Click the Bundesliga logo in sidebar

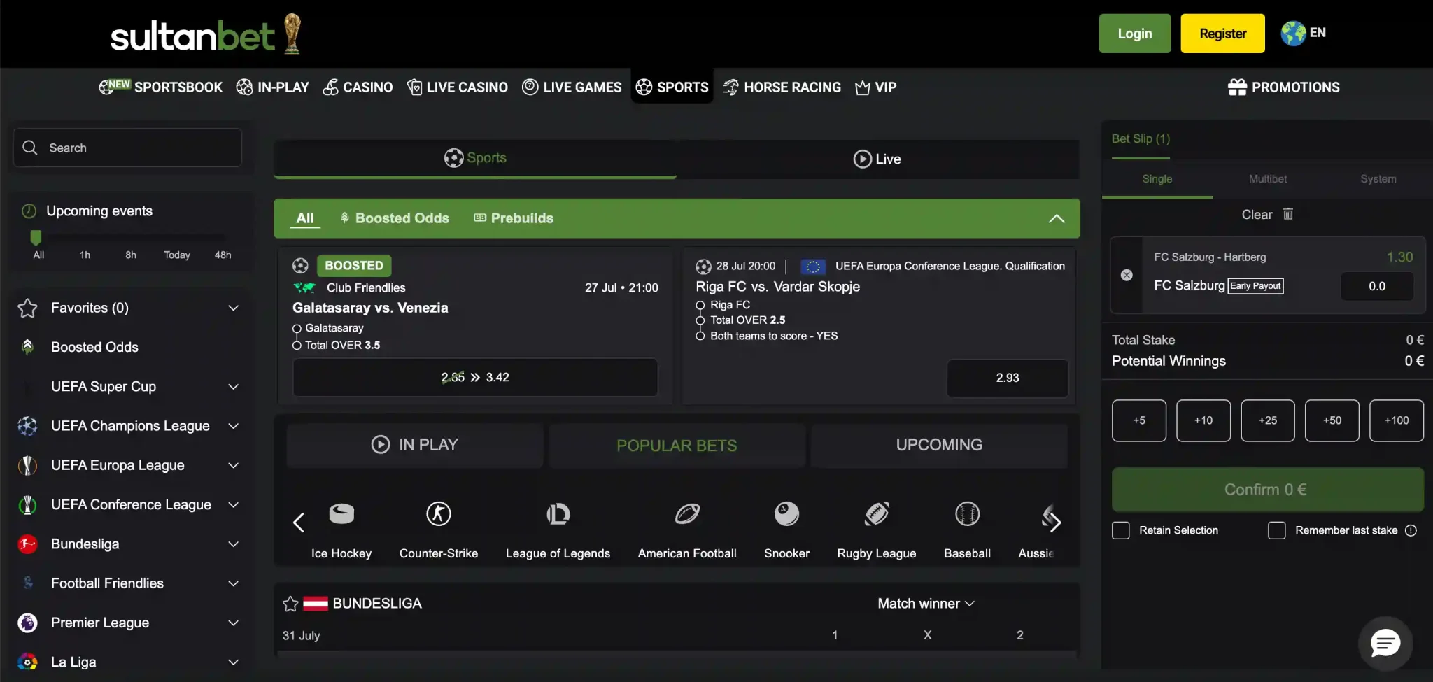pos(27,544)
